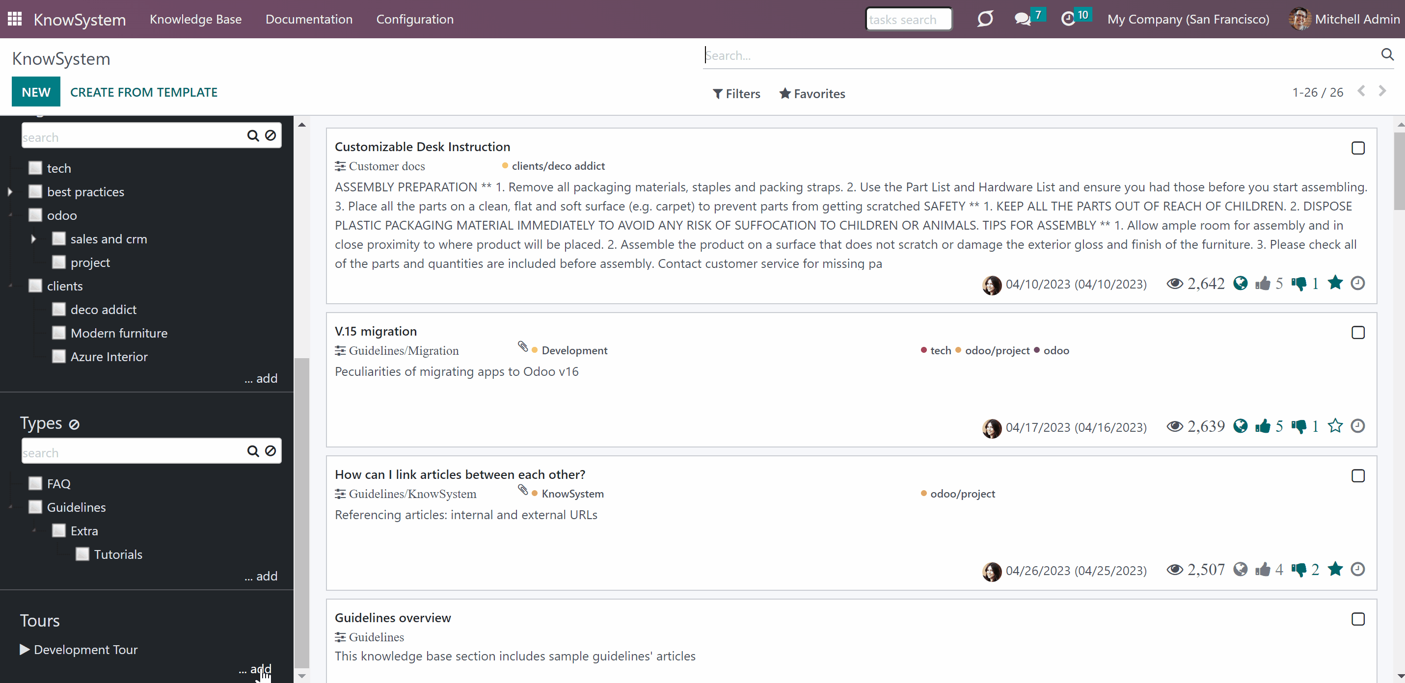Image resolution: width=1405 pixels, height=683 pixels.
Task: Add V.15 migration to favorites star
Action: pyautogui.click(x=1335, y=426)
